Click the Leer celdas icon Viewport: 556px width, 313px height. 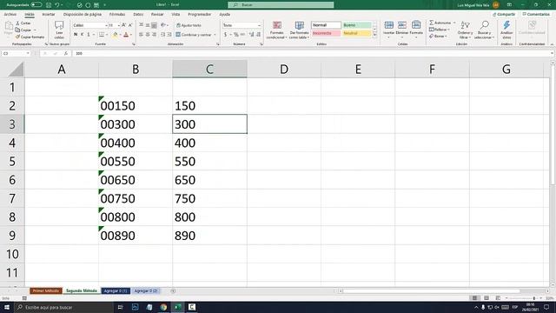coord(59,30)
